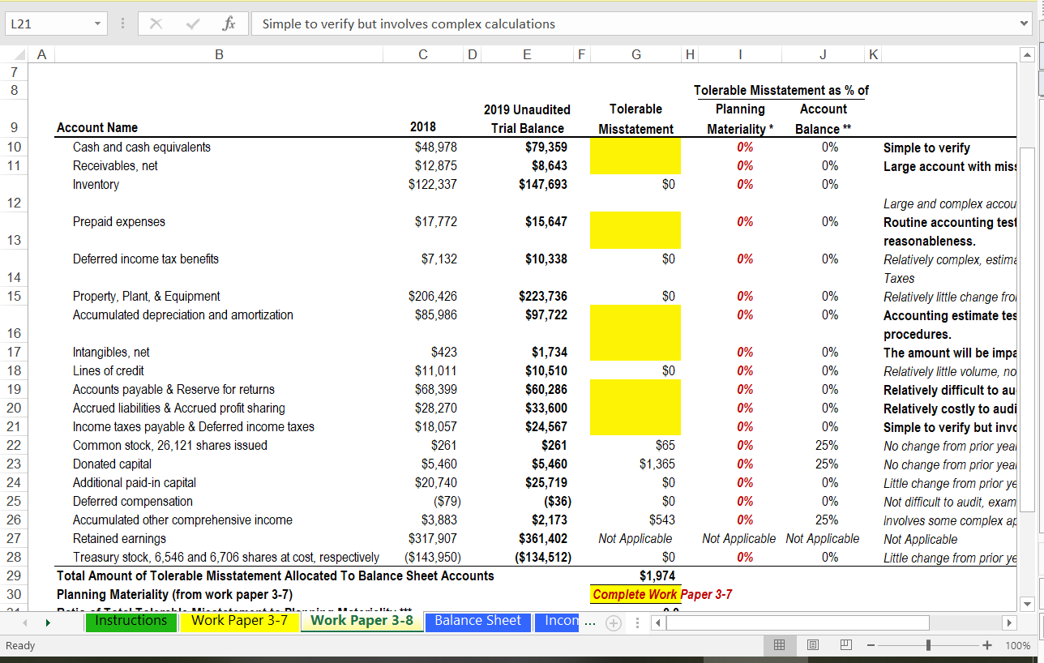1044x663 pixels.
Task: Click the Enter checkmark icon in formula bar
Action: pos(191,24)
